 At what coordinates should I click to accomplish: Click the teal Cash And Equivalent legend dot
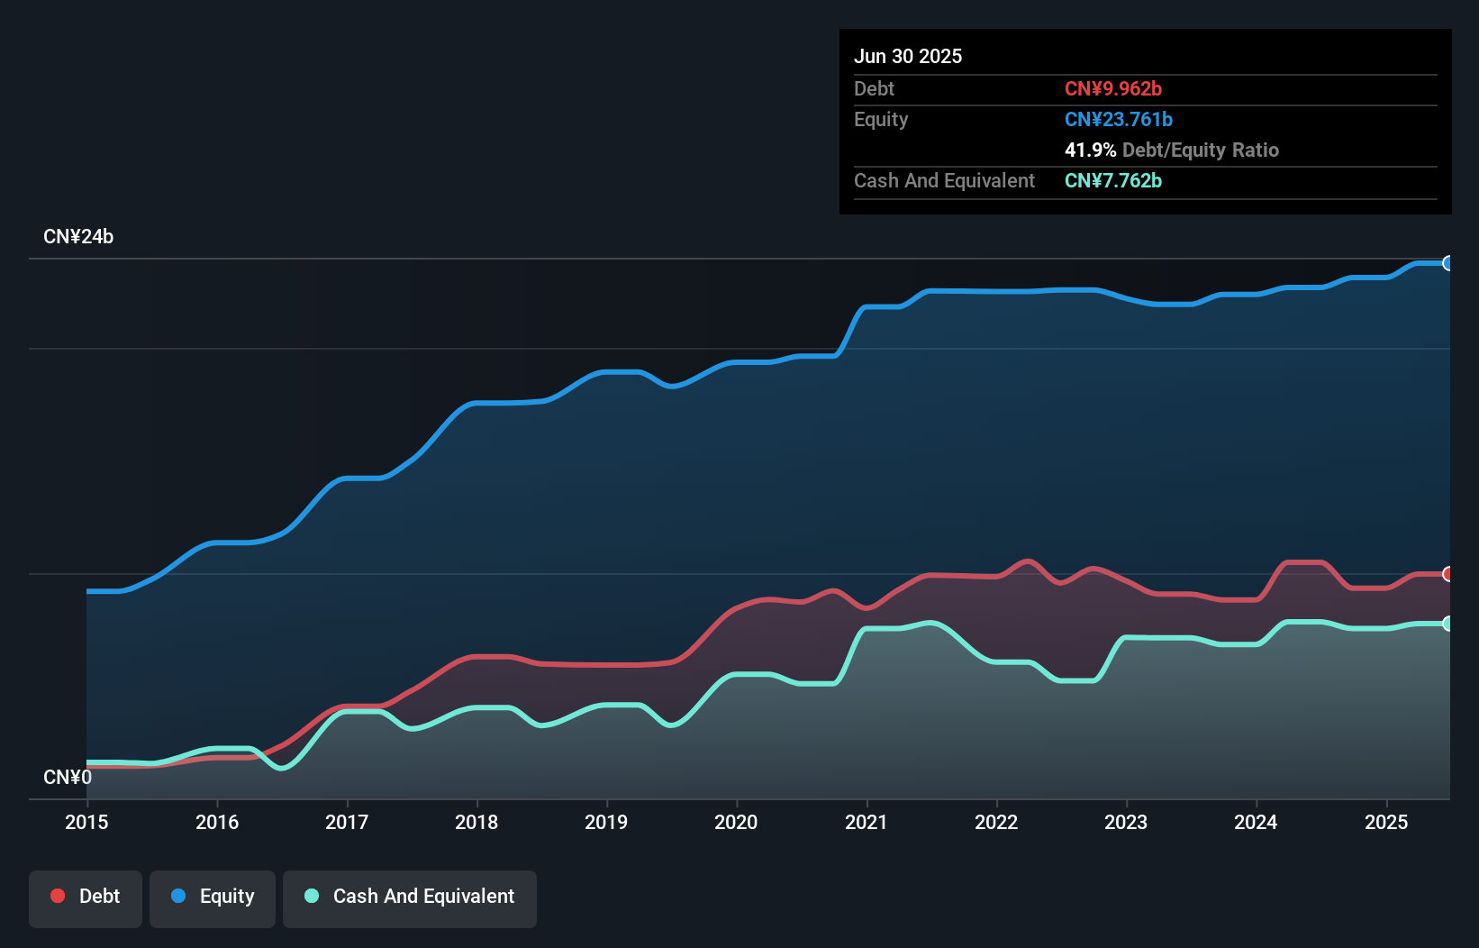click(x=312, y=896)
